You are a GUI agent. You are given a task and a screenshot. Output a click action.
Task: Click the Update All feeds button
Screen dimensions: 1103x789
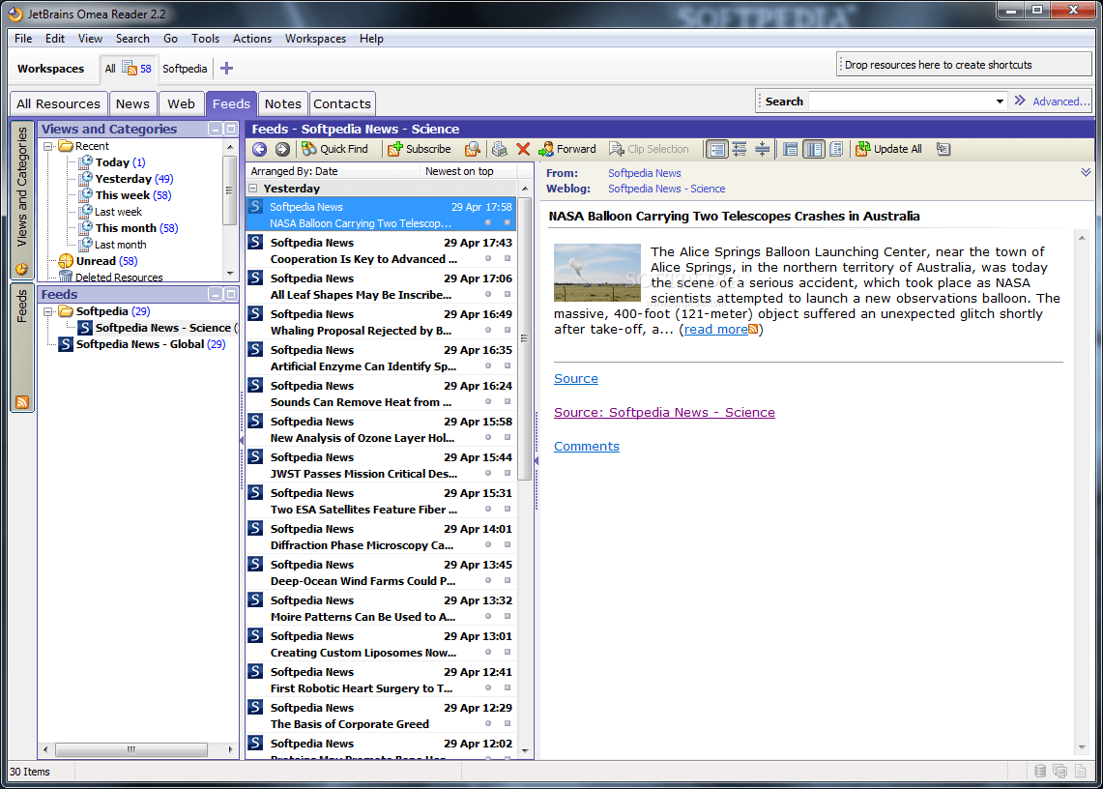888,149
